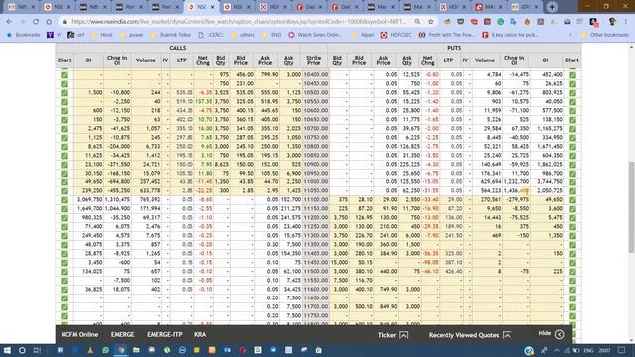This screenshot has height=357, width=635.
Task: Open WhatsApp from the taskbar
Action: [x=106, y=350]
